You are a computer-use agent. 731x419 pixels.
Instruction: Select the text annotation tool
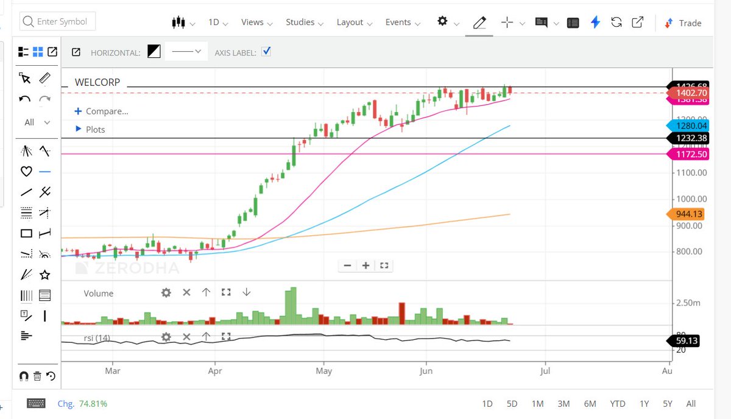[26, 315]
